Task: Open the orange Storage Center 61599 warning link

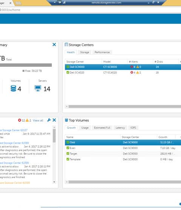Action: coord(15,183)
